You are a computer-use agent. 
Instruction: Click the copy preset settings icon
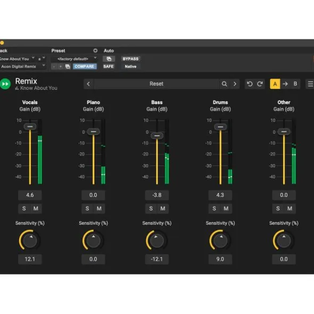pos(68,66)
